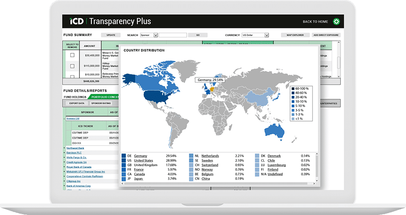Open the Denmark country link
Viewport: 406px width, 215px height.
(x=274, y=156)
